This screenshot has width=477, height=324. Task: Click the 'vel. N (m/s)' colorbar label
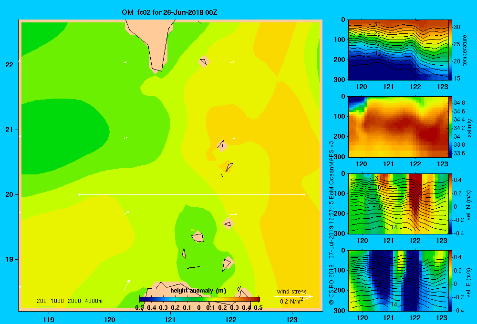469,205
